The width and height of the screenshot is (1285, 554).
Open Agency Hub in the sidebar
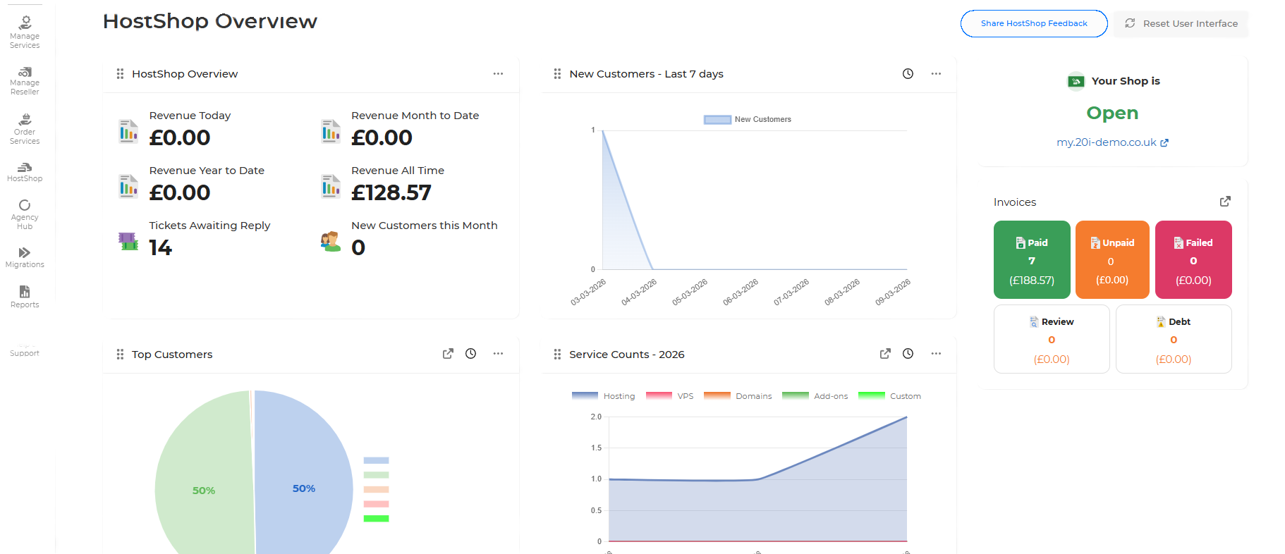pyautogui.click(x=25, y=214)
